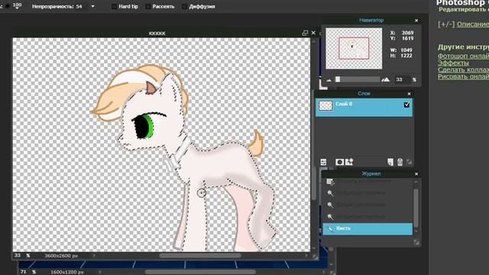
Task: Click the Журнал panel title
Action: pos(371,173)
